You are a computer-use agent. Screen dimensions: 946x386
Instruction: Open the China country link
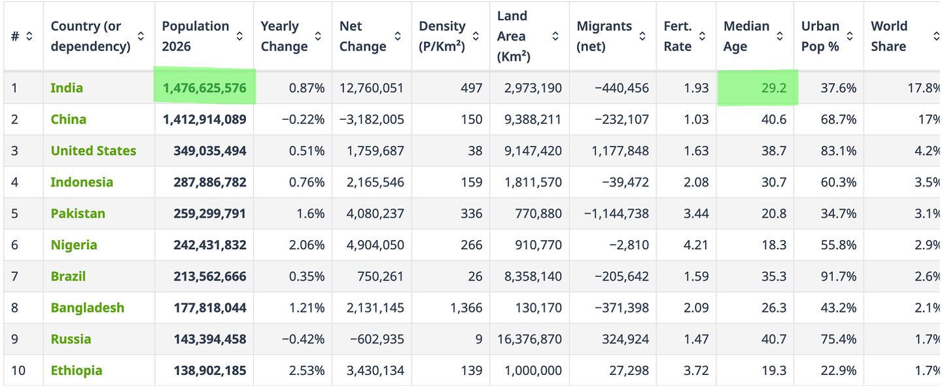[x=69, y=119]
